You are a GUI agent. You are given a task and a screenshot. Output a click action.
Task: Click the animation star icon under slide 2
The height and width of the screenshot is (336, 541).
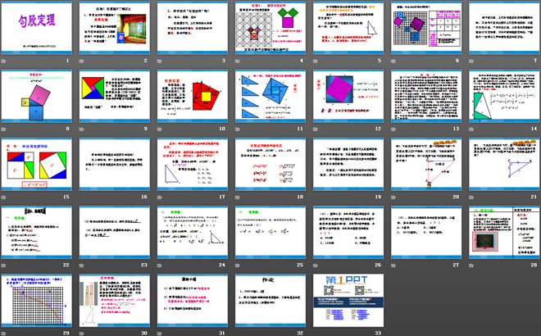click(x=82, y=61)
